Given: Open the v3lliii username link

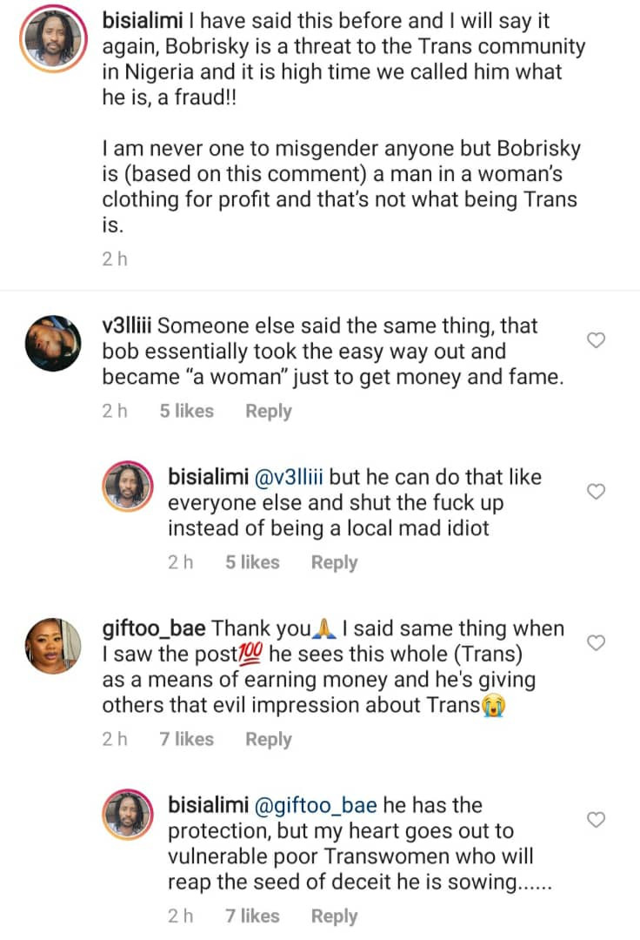Looking at the screenshot, I should pos(128,326).
